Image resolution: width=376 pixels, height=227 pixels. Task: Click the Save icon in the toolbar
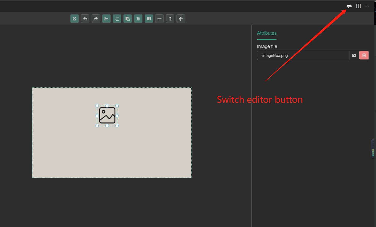pyautogui.click(x=75, y=19)
